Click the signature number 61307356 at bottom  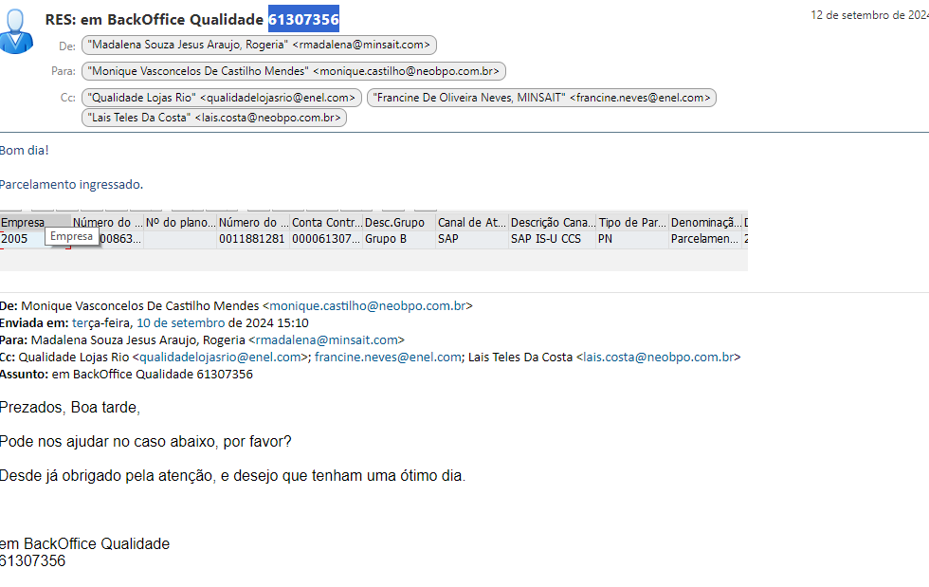click(32, 560)
